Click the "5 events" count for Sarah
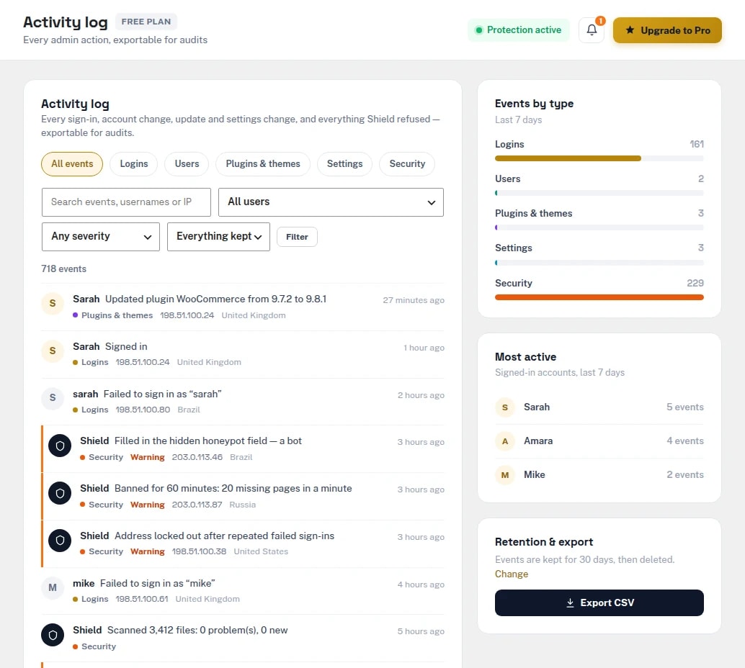The width and height of the screenshot is (745, 668). (684, 407)
